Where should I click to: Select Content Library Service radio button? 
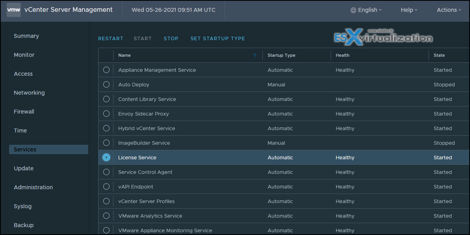pyautogui.click(x=106, y=99)
